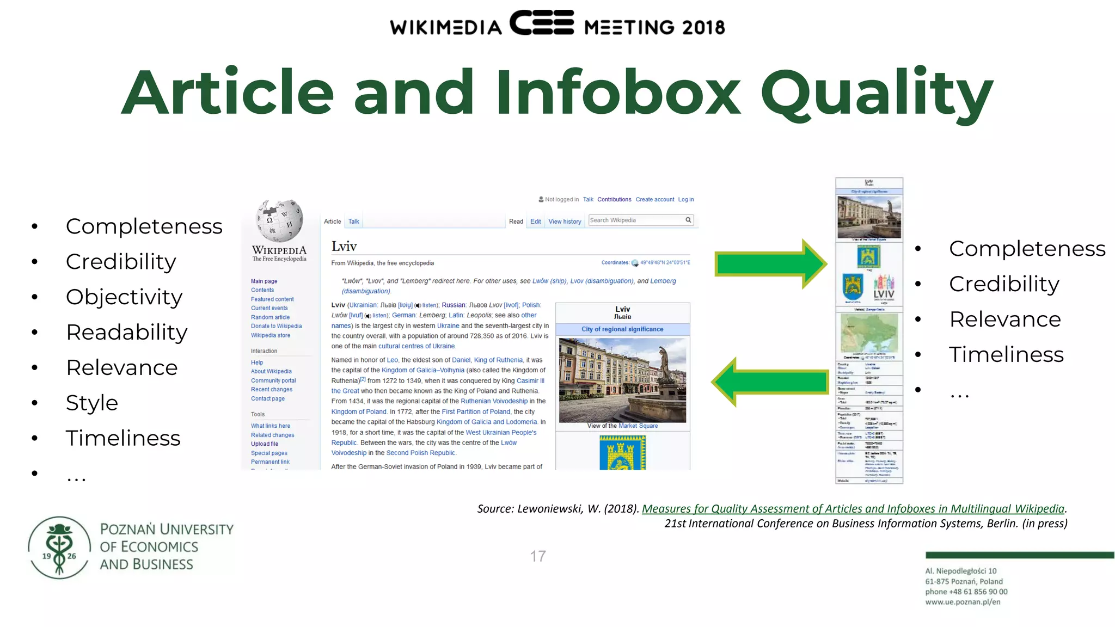The image size is (1115, 627).
Task: Click the Wikipedia globe logo
Action: point(280,220)
